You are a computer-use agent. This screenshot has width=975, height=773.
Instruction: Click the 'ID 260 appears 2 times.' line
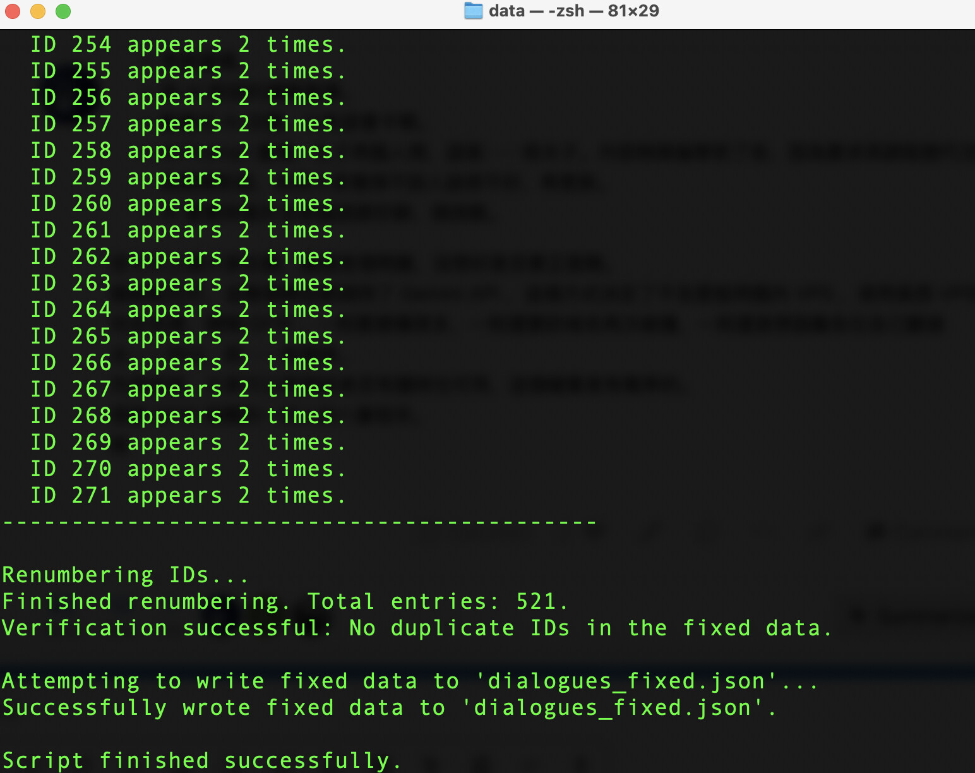coord(188,204)
